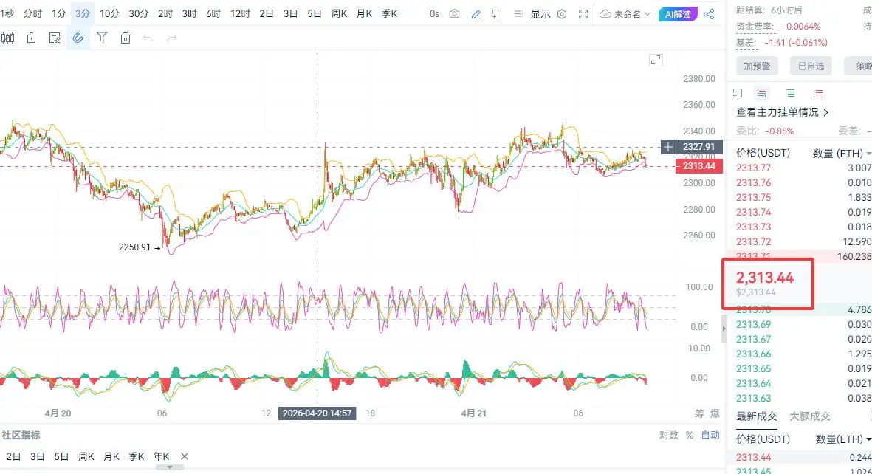Click the 筹 chip distribution button
Viewport: 872px width, 474px height.
[x=699, y=413]
